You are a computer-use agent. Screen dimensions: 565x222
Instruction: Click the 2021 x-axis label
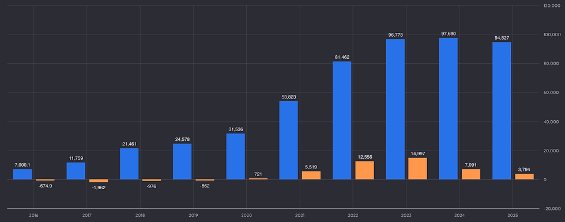coord(300,215)
